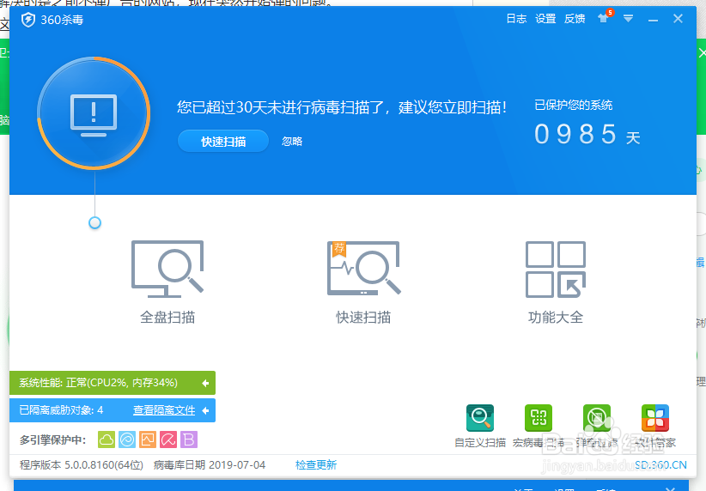This screenshot has height=491, width=706.
Task: Click the 0985 天 protection day counter
Action: click(x=587, y=134)
